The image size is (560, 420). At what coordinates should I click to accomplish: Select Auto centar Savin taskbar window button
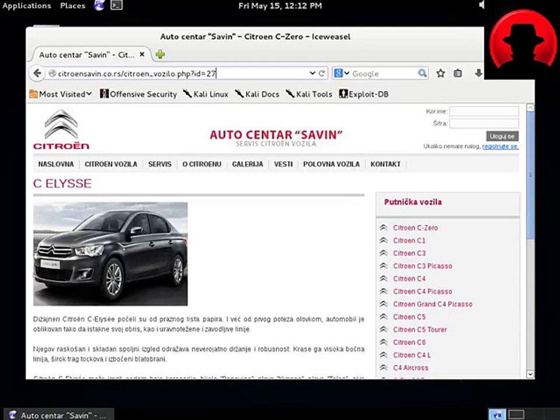tap(59, 415)
